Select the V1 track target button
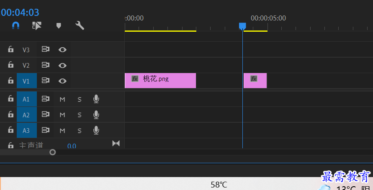Viewport: 373px width, 190px height. pos(26,81)
